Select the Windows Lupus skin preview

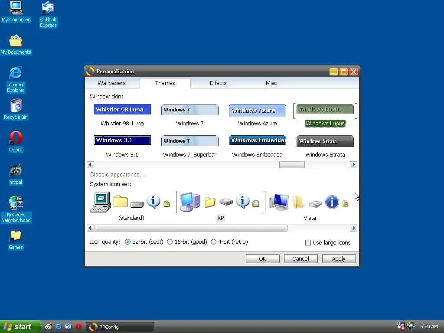point(325,109)
